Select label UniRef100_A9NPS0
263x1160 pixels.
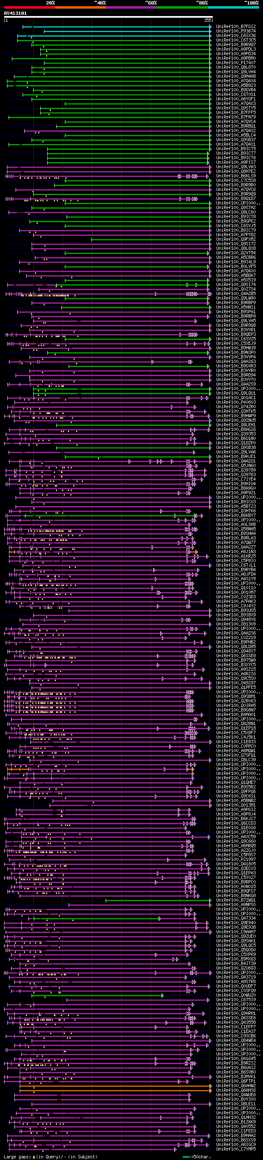pos(236,905)
